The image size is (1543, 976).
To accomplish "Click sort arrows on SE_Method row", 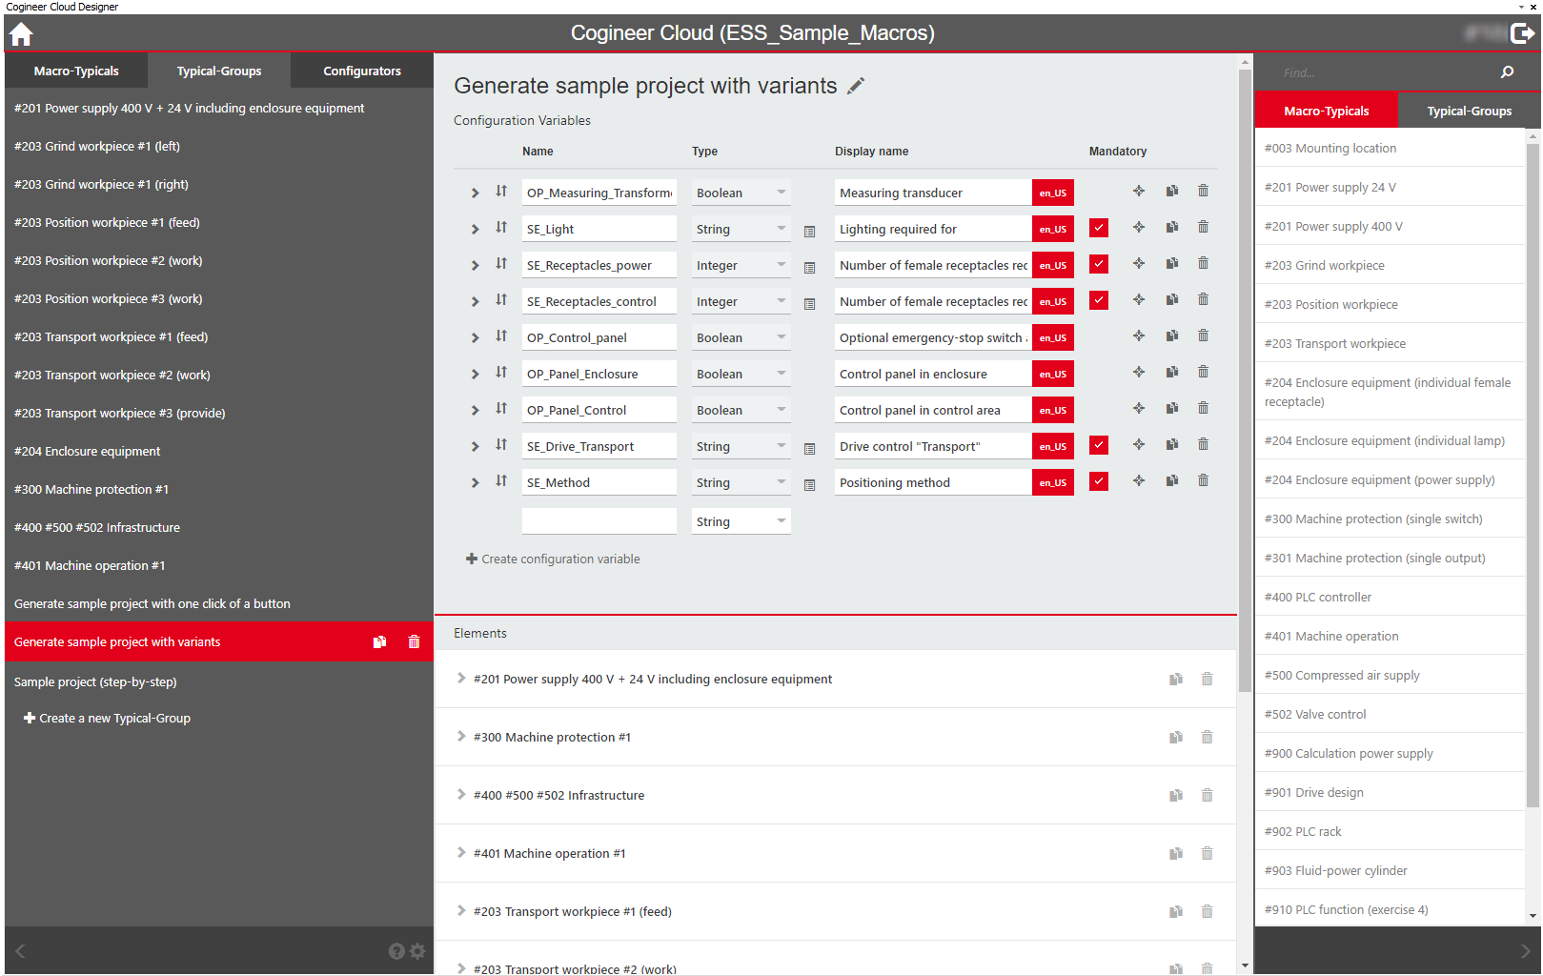I will [501, 481].
